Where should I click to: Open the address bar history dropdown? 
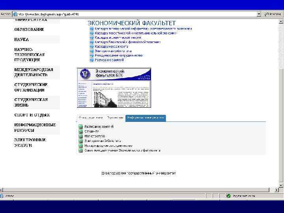tap(259, 14)
